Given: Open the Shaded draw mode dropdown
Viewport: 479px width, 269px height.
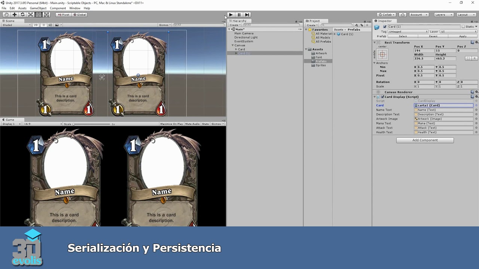Looking at the screenshot, I should pos(16,25).
